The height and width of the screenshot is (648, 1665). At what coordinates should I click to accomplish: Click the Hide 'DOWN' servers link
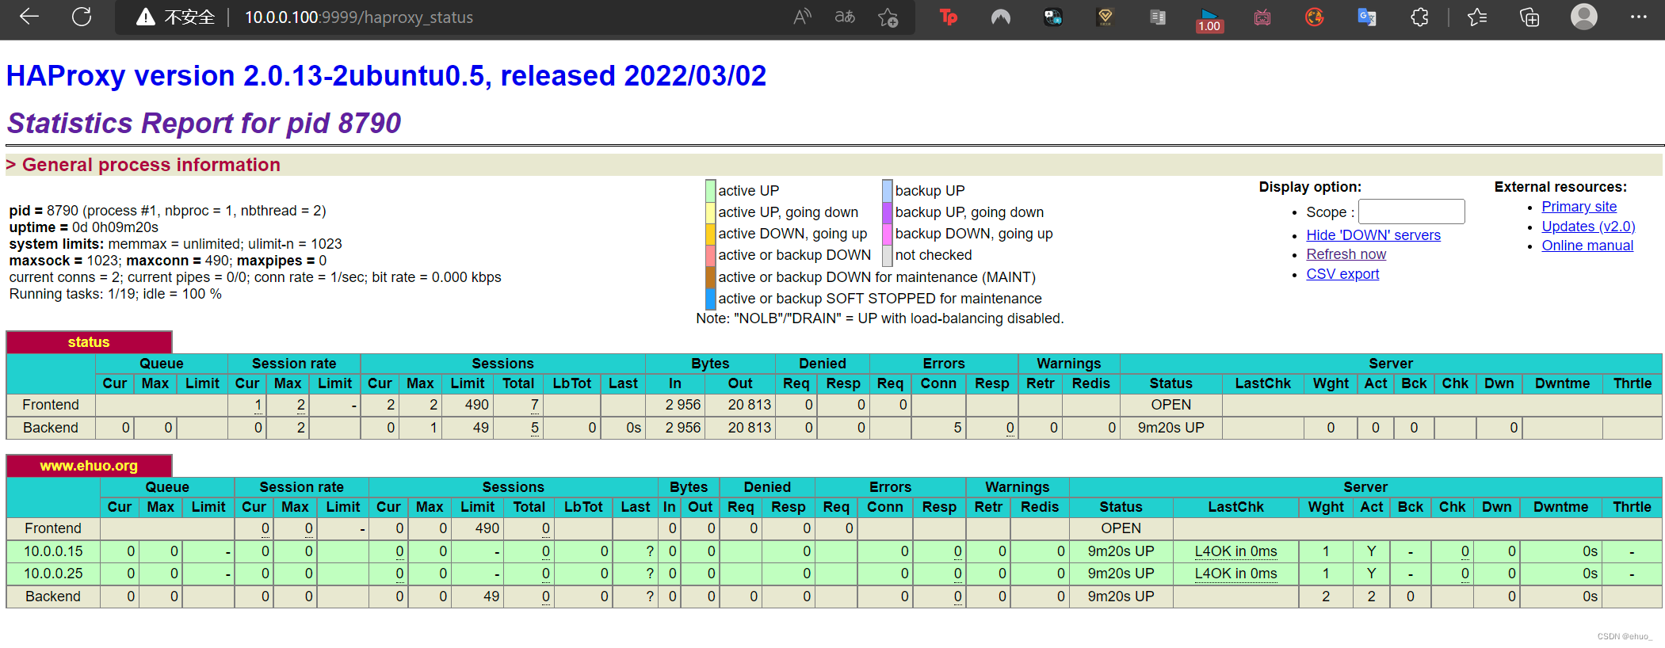pyautogui.click(x=1373, y=235)
